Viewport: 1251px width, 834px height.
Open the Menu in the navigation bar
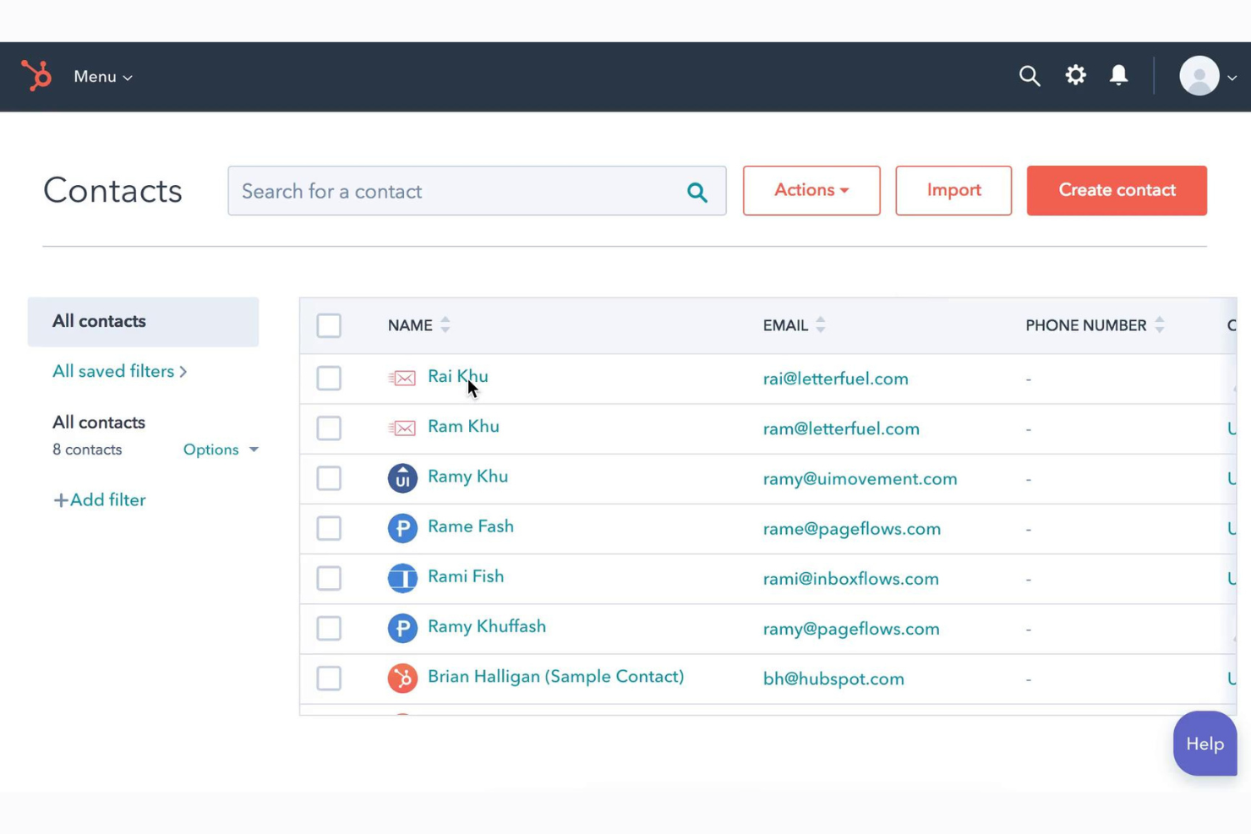[x=101, y=76]
